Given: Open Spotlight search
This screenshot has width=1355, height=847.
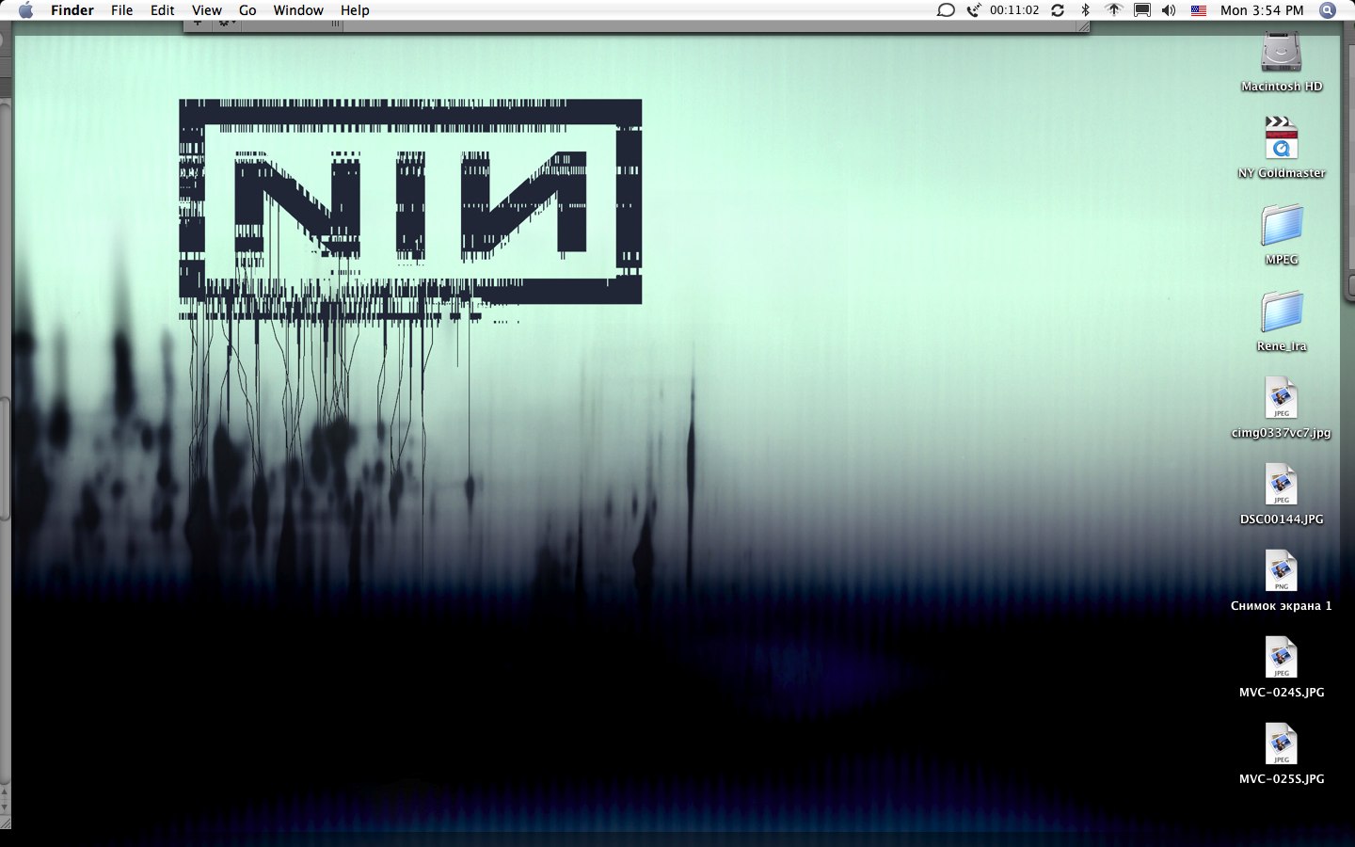Looking at the screenshot, I should click(1328, 10).
